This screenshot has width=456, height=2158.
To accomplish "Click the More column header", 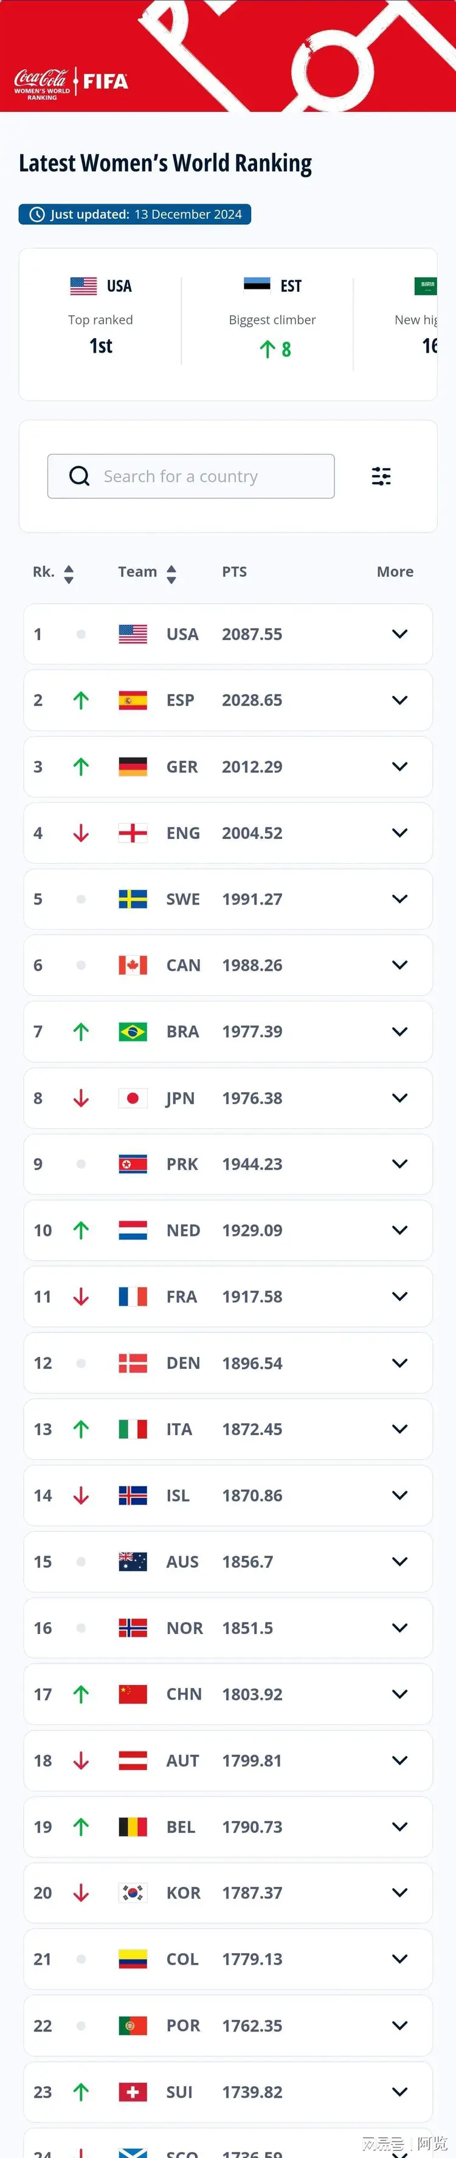I will click(395, 571).
